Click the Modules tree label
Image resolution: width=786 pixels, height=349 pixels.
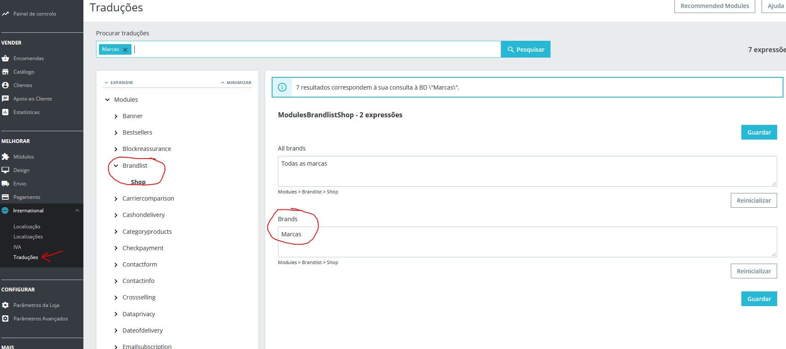coord(126,100)
